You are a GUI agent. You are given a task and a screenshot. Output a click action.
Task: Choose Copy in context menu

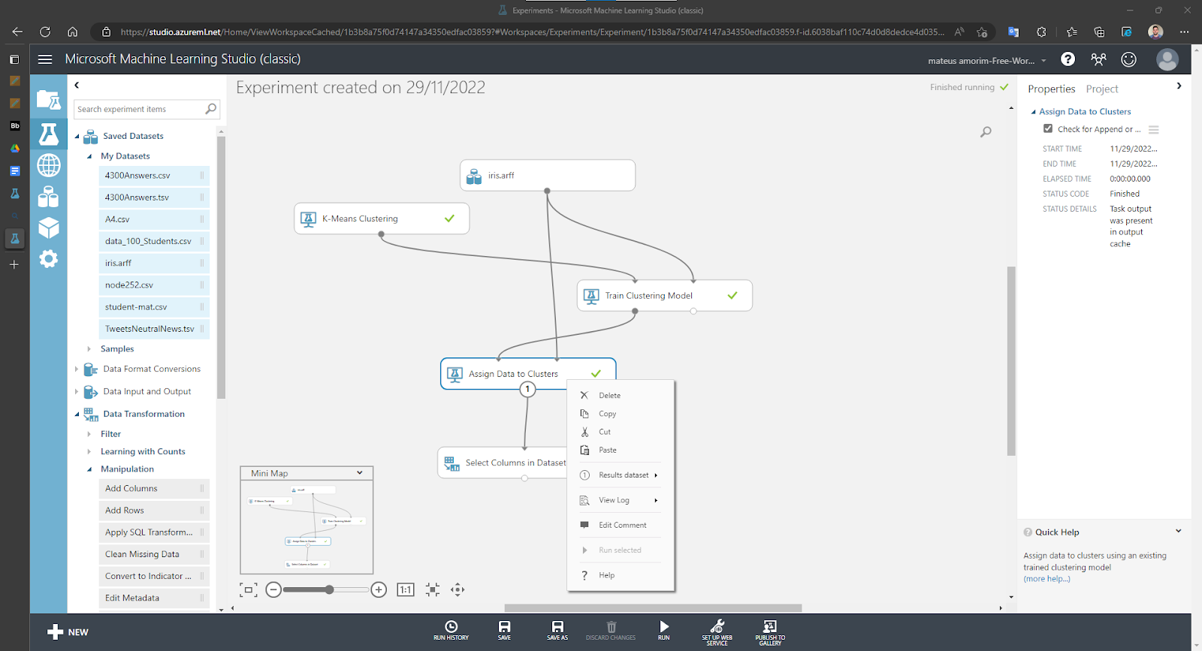(x=621, y=414)
